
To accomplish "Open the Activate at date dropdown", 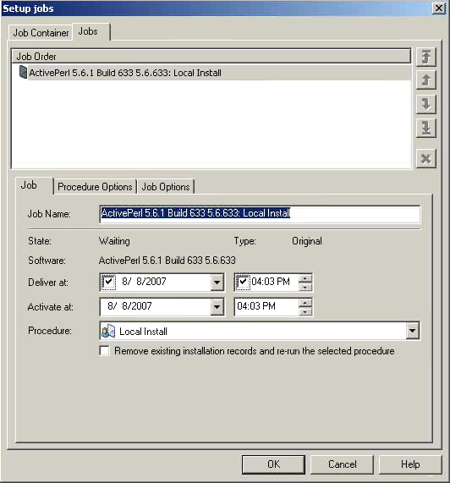I will [x=217, y=307].
